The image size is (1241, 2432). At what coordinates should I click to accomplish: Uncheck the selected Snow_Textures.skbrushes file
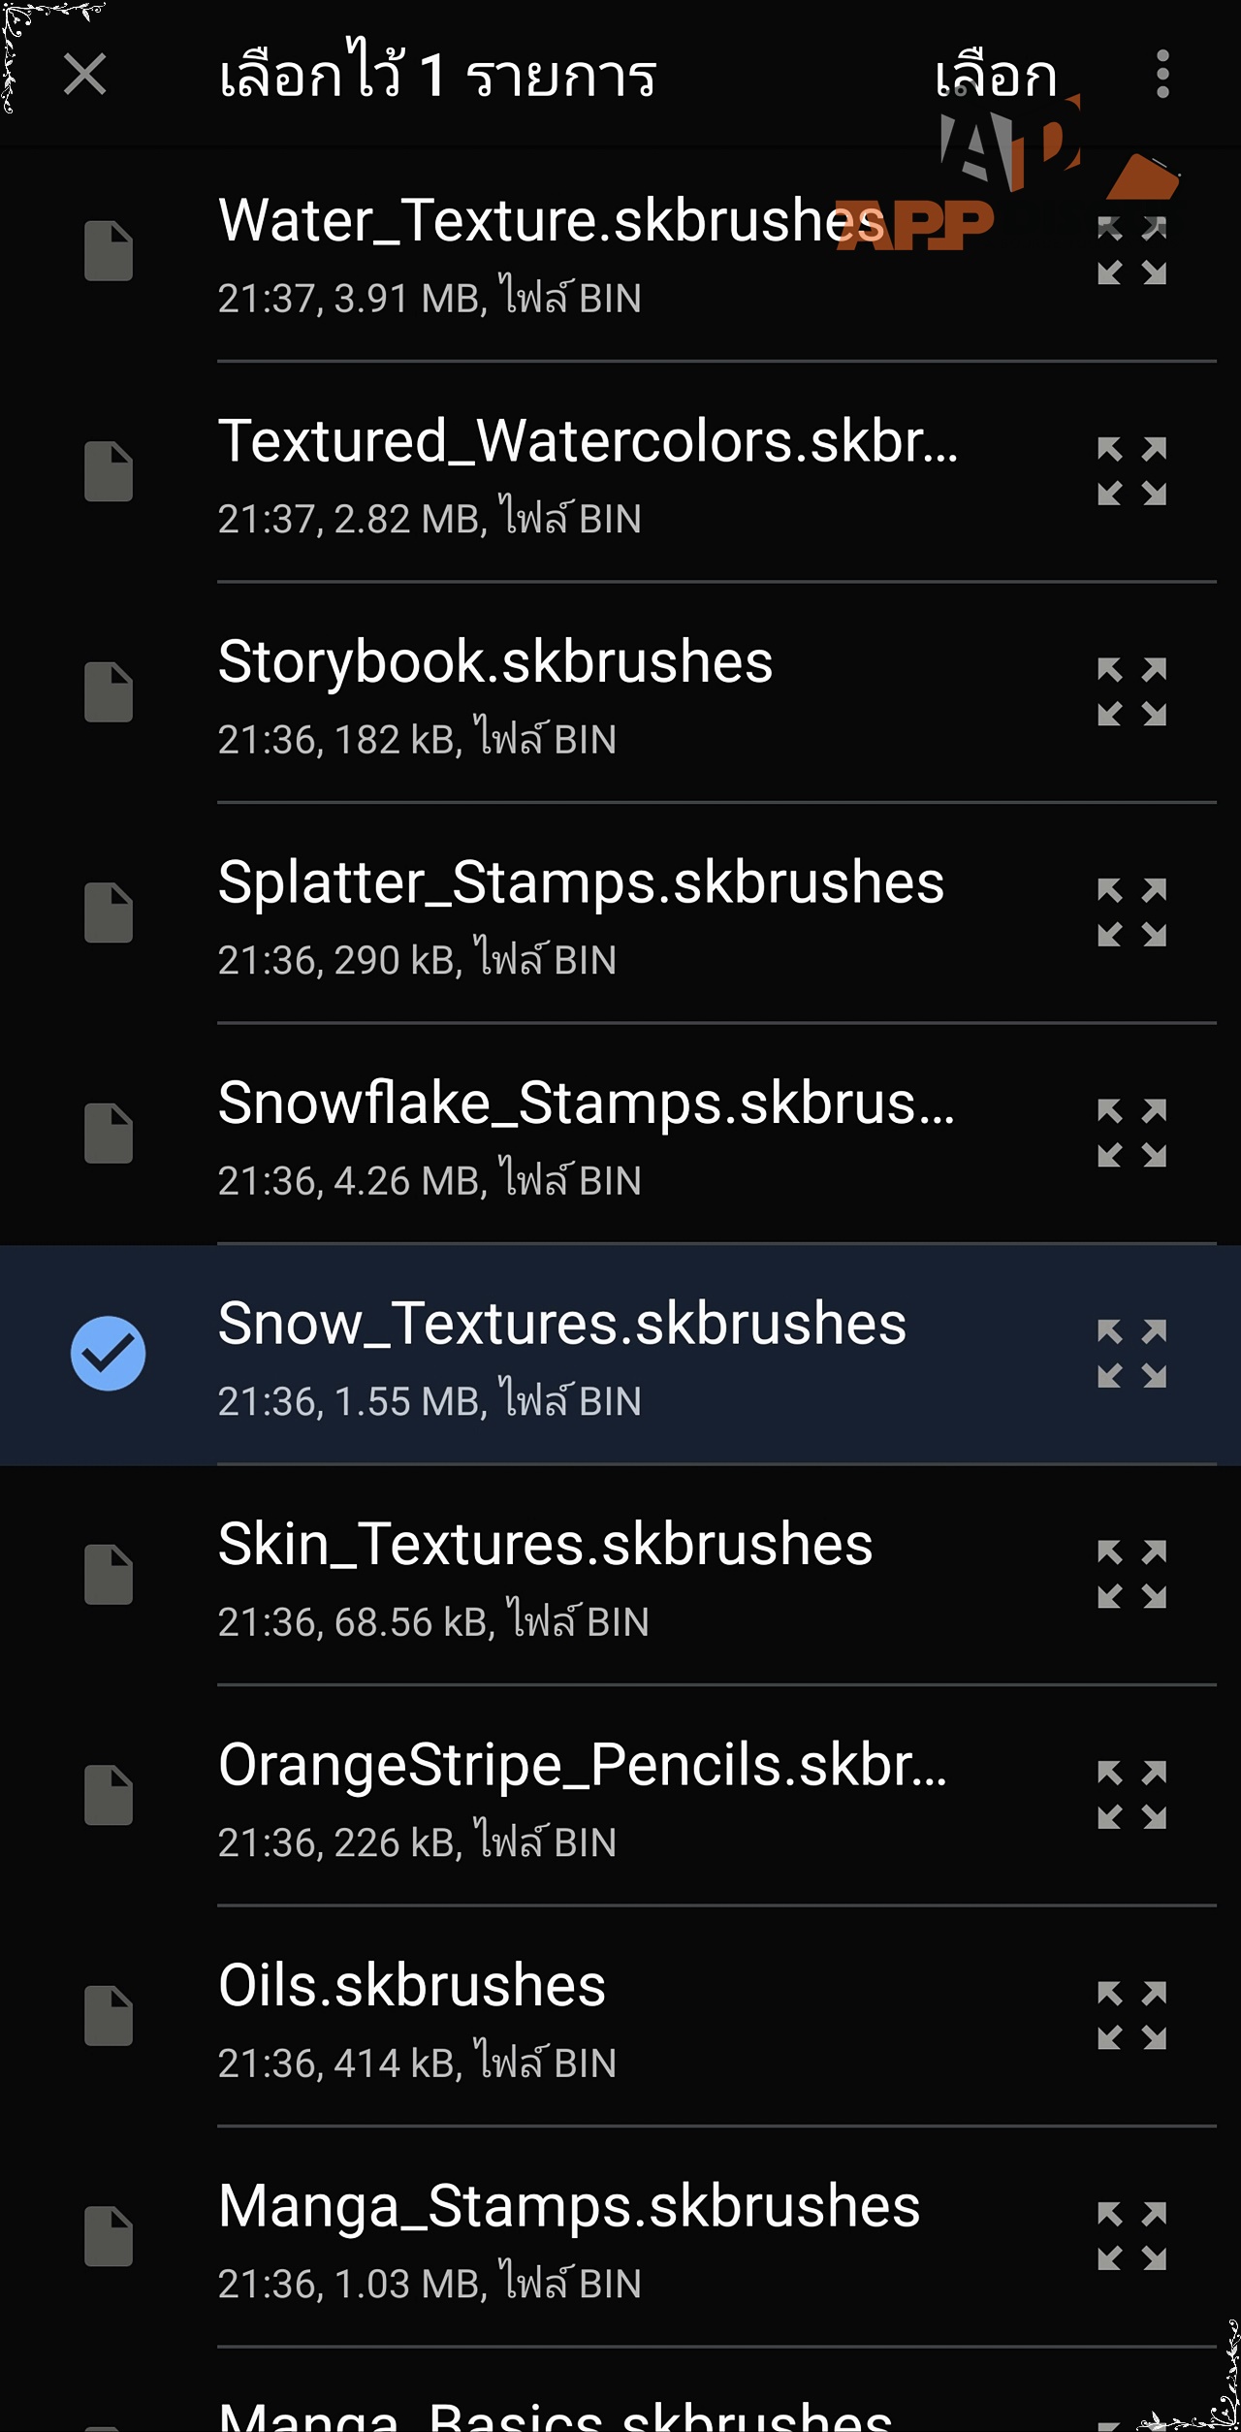(109, 1353)
